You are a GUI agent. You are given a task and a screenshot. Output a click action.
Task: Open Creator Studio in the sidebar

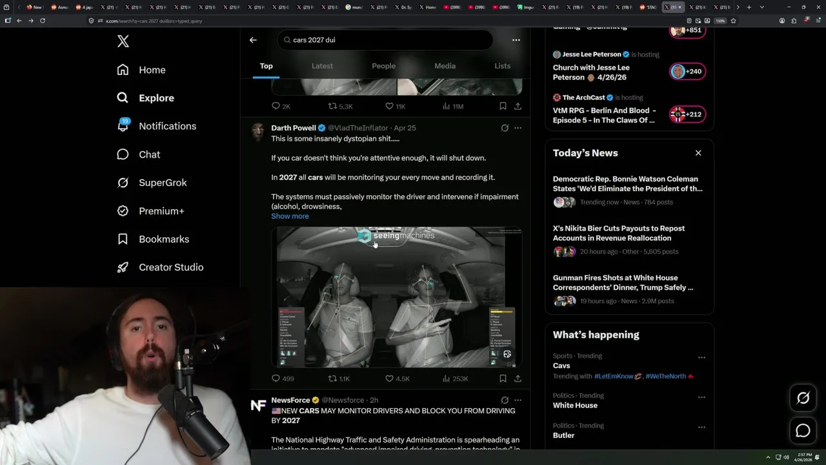coord(161,267)
